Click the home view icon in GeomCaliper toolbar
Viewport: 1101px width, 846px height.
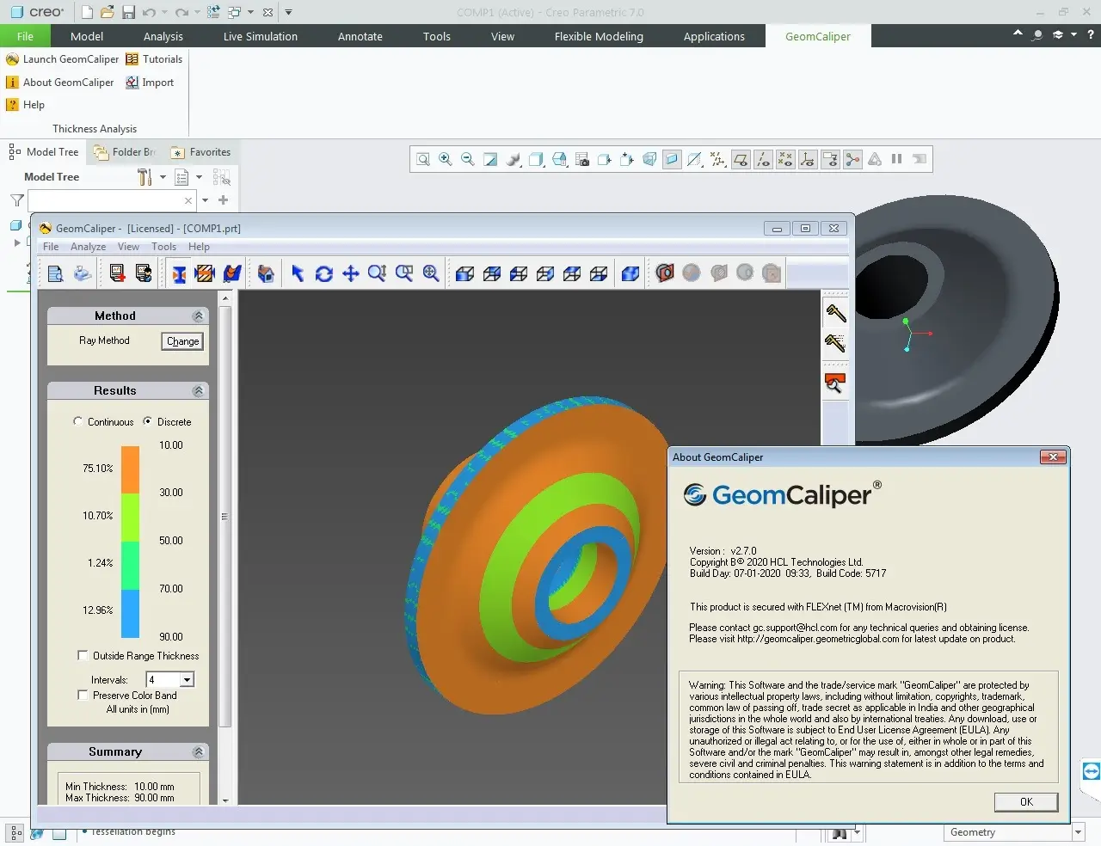[266, 273]
